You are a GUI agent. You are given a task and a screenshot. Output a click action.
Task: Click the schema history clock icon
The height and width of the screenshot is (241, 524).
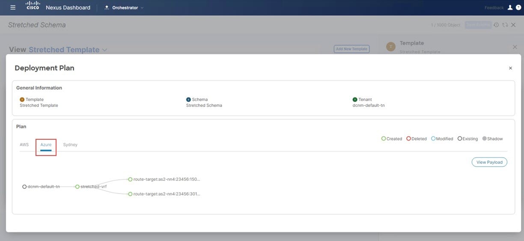[496, 25]
